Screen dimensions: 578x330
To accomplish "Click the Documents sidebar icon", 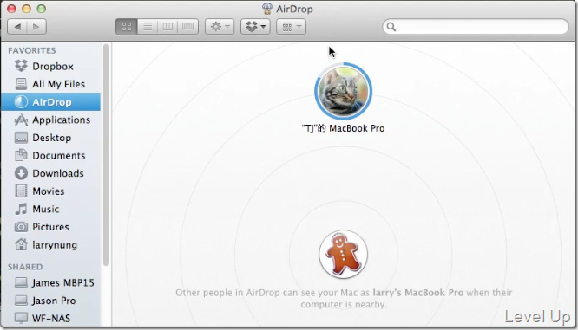I will (21, 155).
